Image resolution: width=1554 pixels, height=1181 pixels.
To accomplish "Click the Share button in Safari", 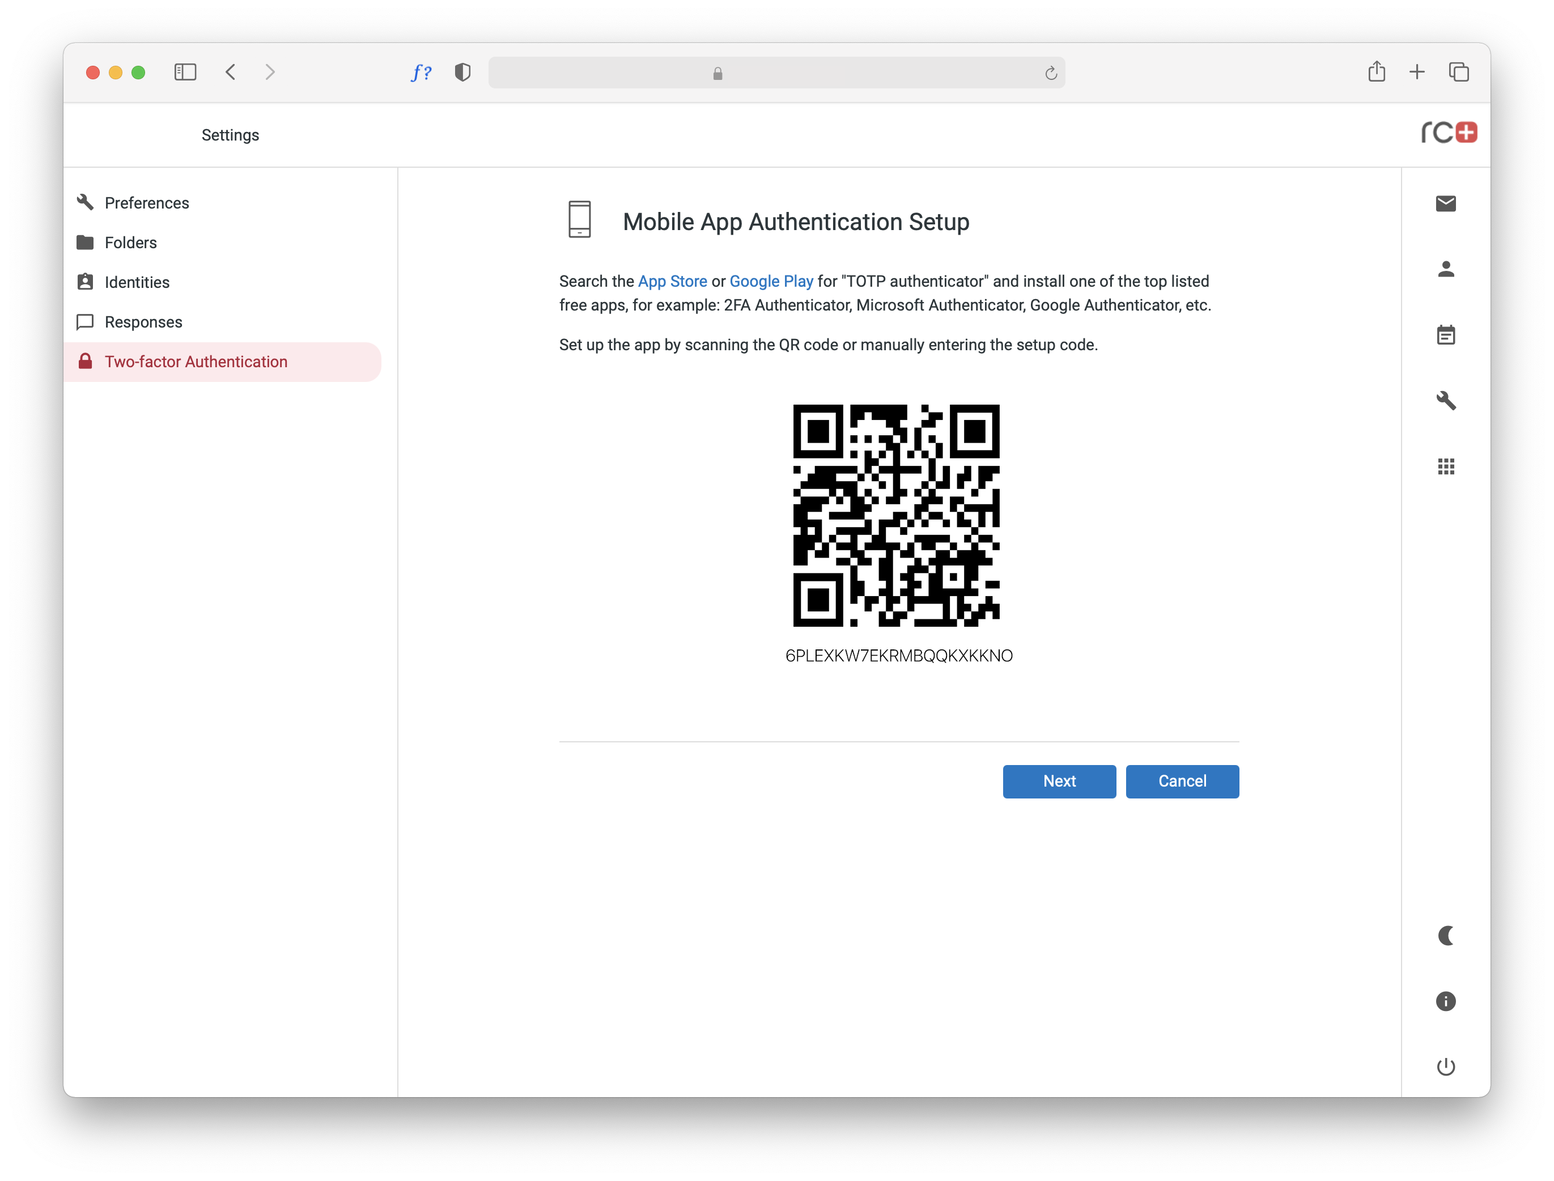I will 1376,71.
